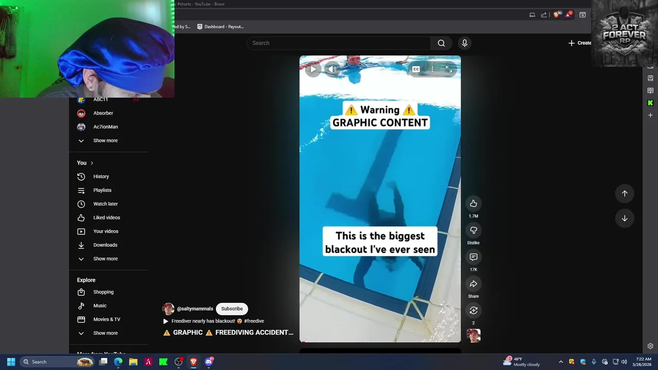This screenshot has height=370, width=658.
Task: Open the sound source thumbnail under Remix
Action: pyautogui.click(x=473, y=336)
